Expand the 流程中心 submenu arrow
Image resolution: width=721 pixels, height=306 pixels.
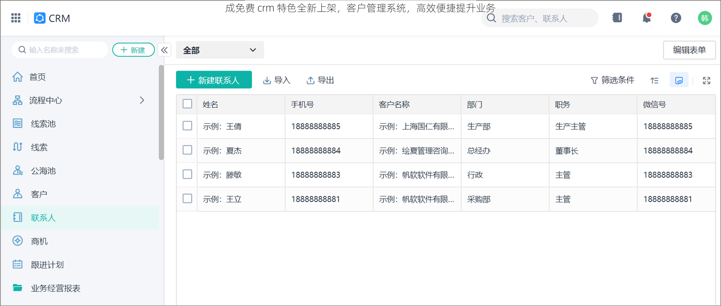coord(142,100)
